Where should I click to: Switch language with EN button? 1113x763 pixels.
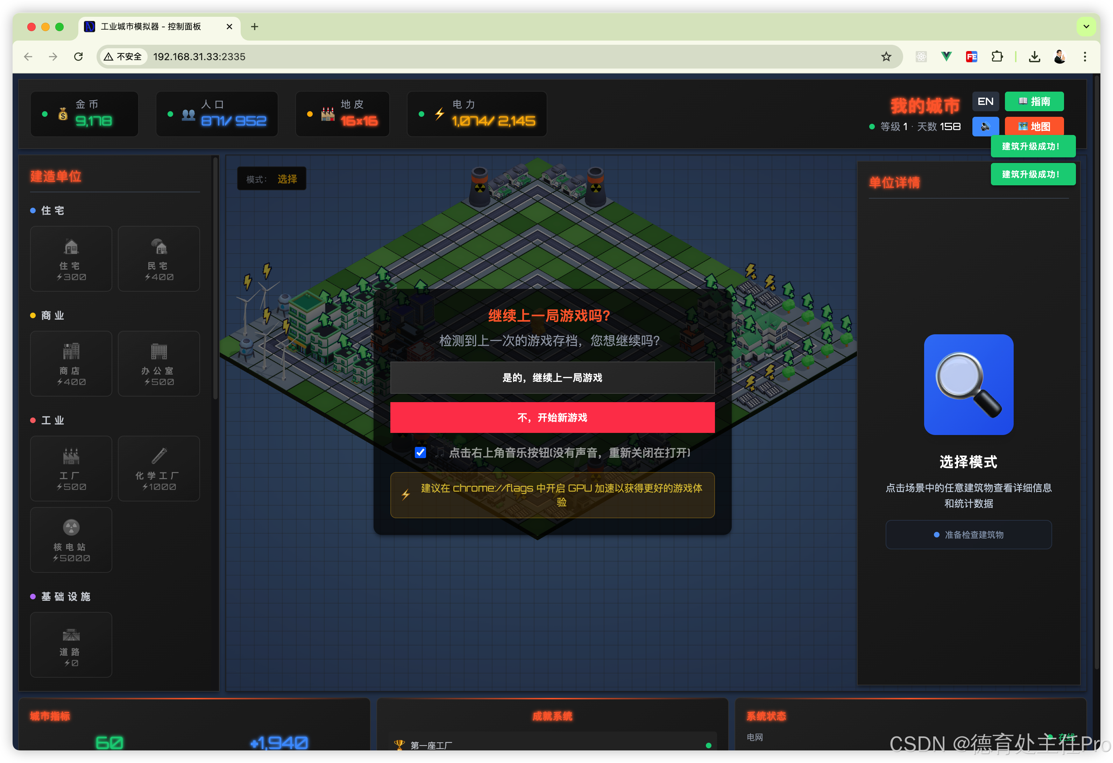click(985, 101)
